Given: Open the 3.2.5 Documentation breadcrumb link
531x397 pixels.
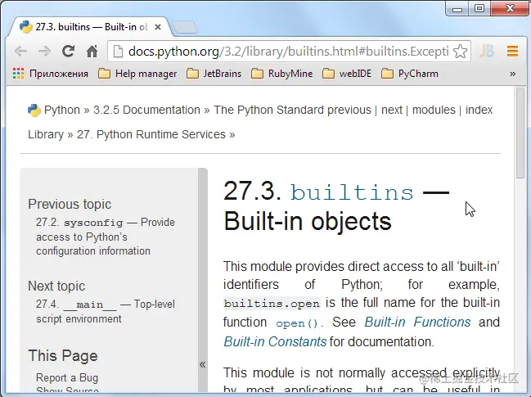Looking at the screenshot, I should (146, 110).
